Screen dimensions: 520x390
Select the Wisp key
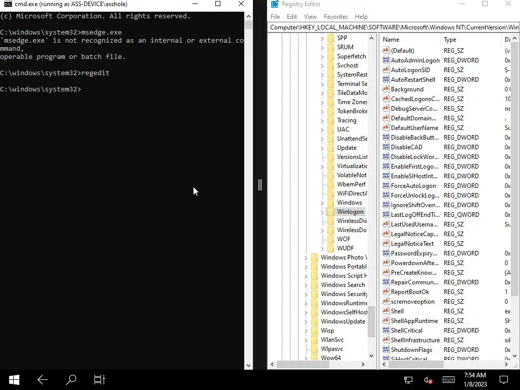point(327,331)
